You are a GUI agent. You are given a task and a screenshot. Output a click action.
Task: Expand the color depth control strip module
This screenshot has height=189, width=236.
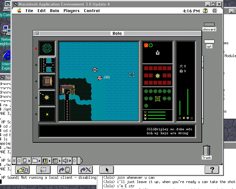click(45, 161)
